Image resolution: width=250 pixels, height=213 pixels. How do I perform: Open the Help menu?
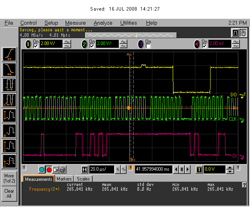pos(152,23)
